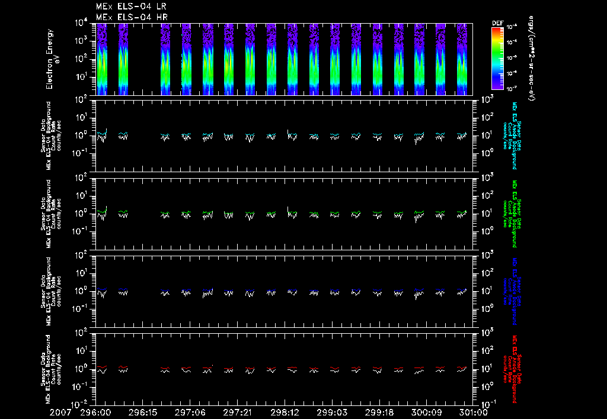This screenshot has width=607, height=419.
Task: Click the '301:00' time axis label
Action: 472,412
